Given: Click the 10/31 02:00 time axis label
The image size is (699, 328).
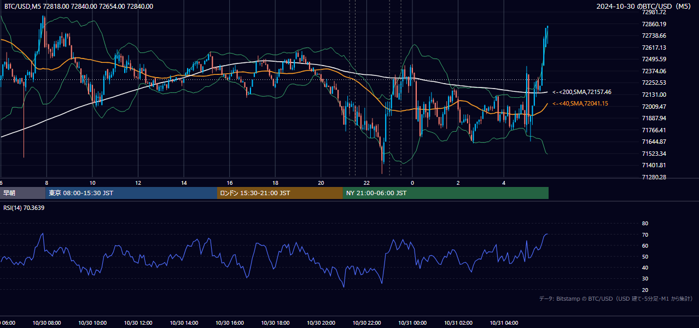Looking at the screenshot, I should [x=458, y=323].
